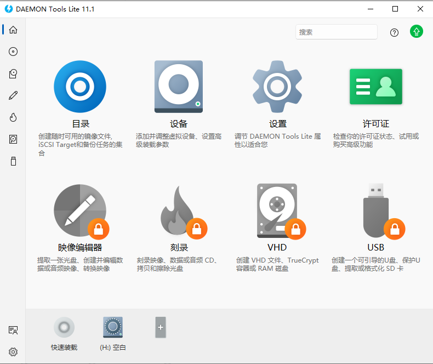The width and height of the screenshot is (433, 364).
Task: Click description 创建一个可引导的U盘
Action: [376, 264]
